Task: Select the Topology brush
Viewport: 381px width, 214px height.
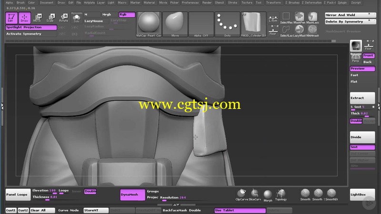Action: [x=281, y=195]
